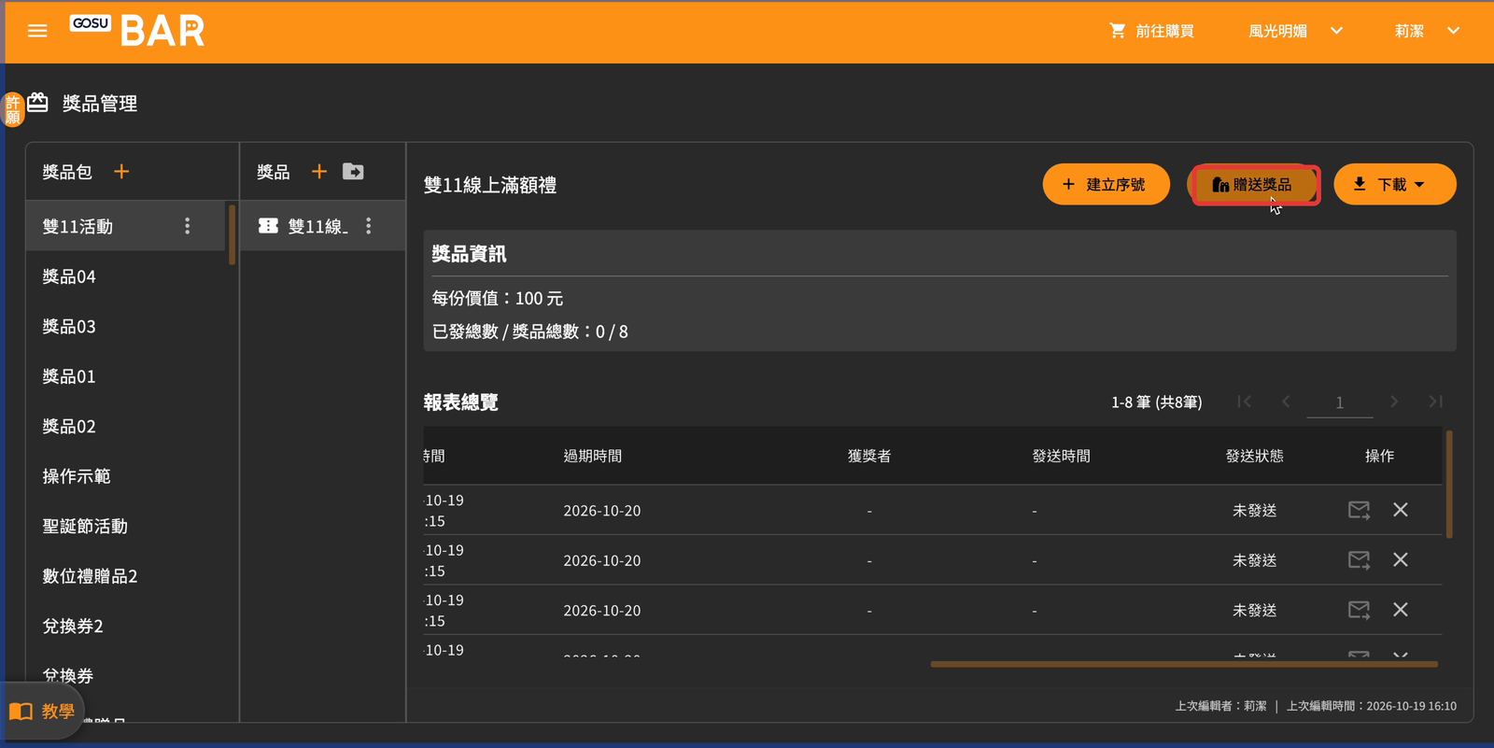1494x748 pixels.
Task: Click the GOSU BAR logo
Action: coord(137,30)
